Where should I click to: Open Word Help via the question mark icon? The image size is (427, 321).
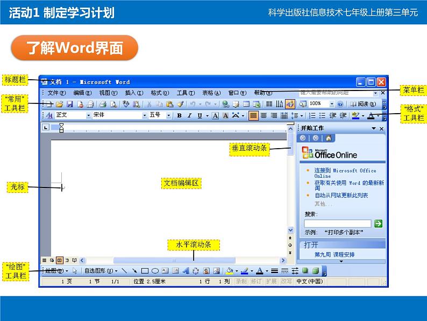tap(340, 104)
